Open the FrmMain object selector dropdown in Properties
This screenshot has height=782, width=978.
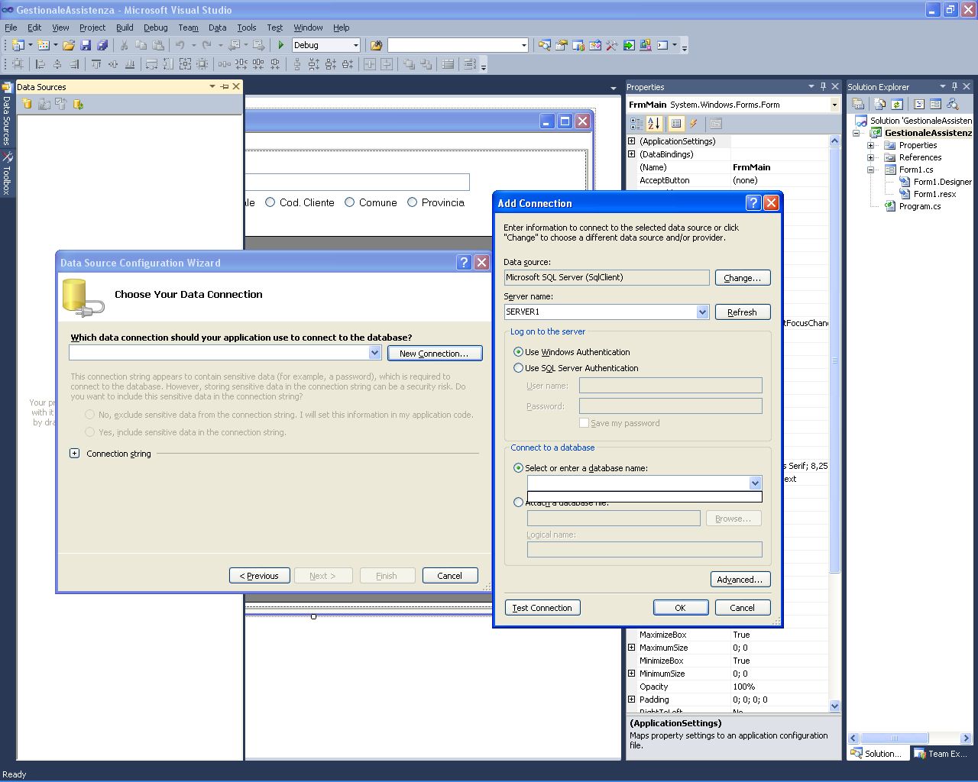834,105
